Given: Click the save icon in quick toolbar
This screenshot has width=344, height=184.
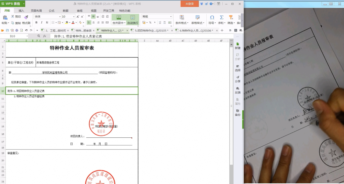Looking at the screenshot, I should pos(7,30).
